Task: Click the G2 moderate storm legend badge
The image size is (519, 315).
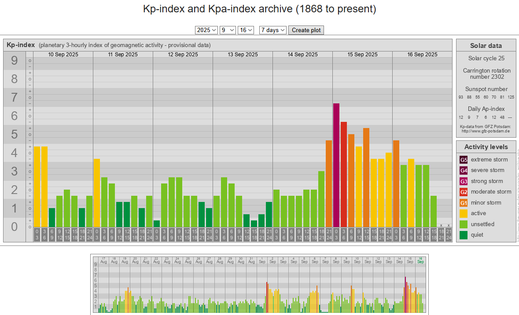Action: [x=464, y=192]
